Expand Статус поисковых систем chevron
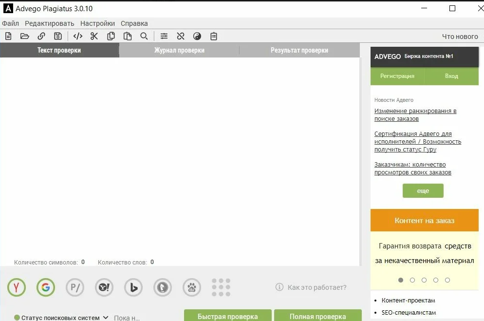Screen dimensions: 484x321 (106, 317)
